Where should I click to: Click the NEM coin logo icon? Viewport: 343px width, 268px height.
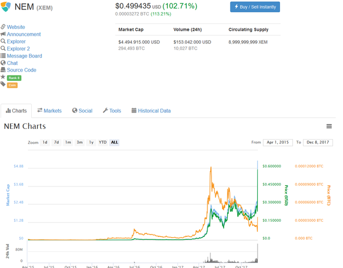pos(6,7)
